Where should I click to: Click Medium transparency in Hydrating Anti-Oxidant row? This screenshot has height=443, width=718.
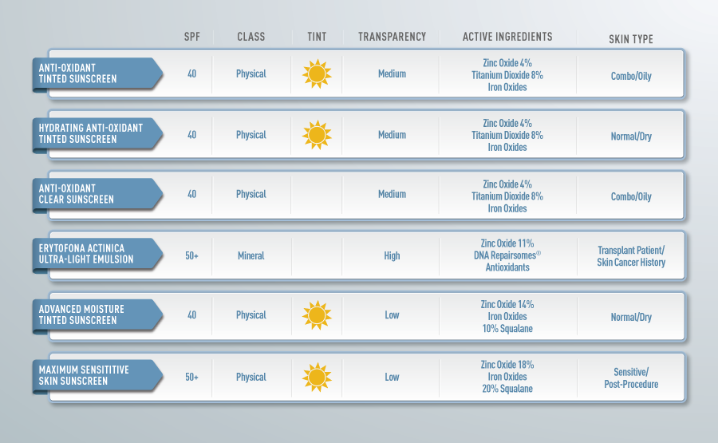point(392,135)
